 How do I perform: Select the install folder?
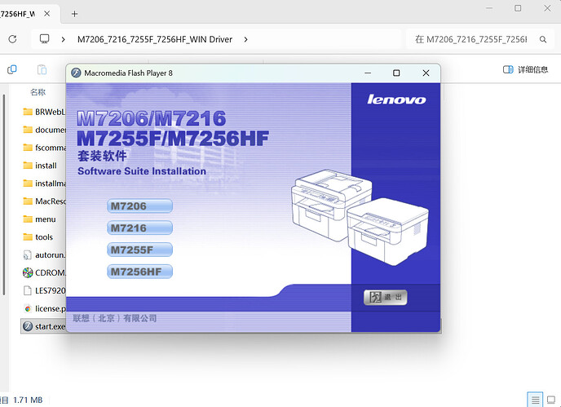[x=40, y=166]
